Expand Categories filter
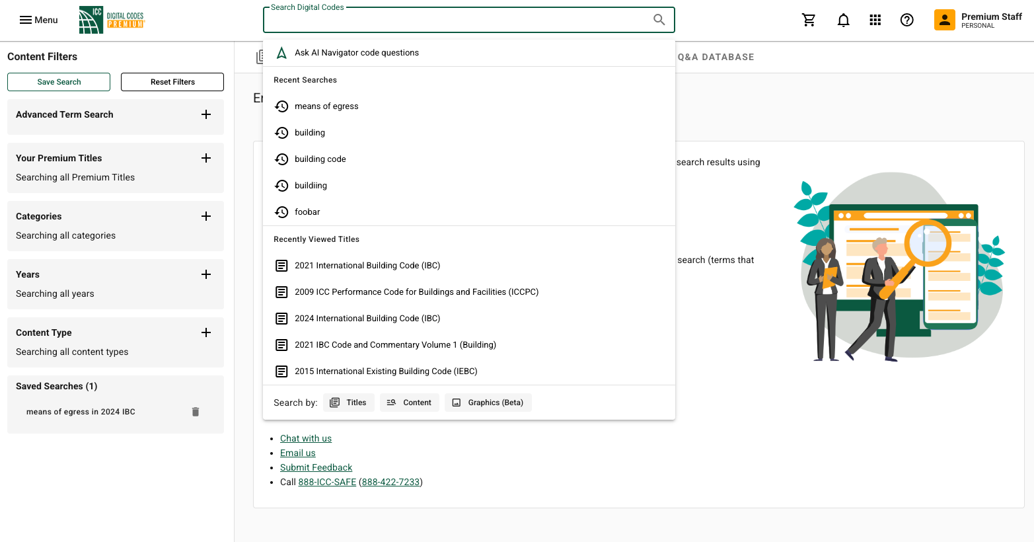The width and height of the screenshot is (1034, 542). 206,216
